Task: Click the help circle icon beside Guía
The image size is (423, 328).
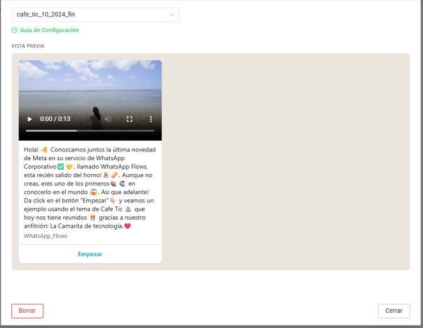Action: (x=15, y=30)
